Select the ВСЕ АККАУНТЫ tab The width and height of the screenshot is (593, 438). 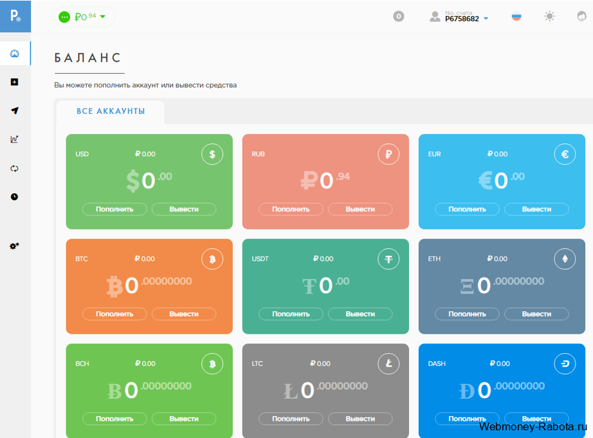pyautogui.click(x=111, y=111)
